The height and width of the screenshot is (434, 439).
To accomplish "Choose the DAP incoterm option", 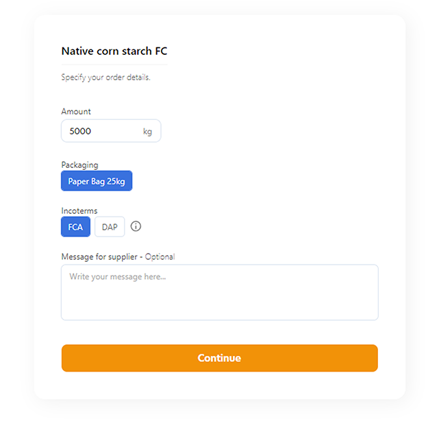I will [x=110, y=226].
